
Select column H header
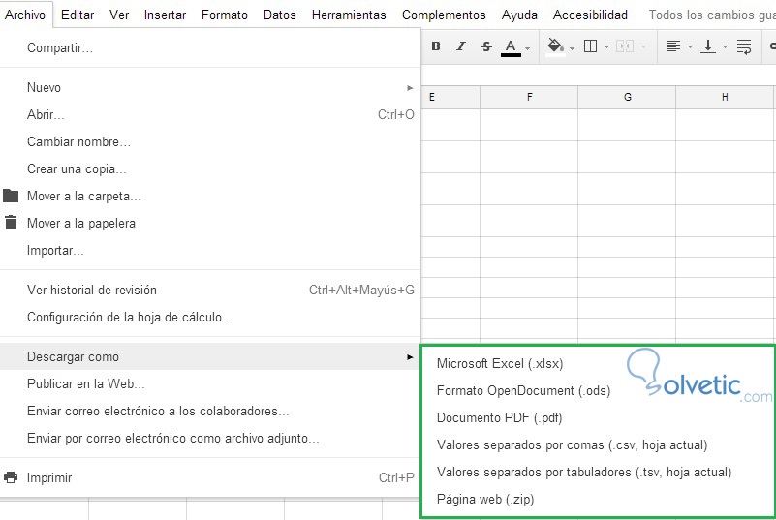(x=725, y=97)
